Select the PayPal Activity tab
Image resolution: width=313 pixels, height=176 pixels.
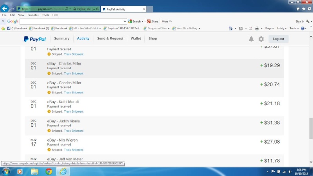click(83, 38)
